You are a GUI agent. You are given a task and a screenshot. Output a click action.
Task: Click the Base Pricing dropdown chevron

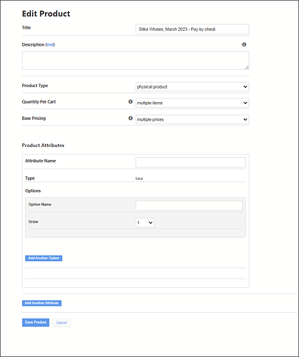coord(245,119)
